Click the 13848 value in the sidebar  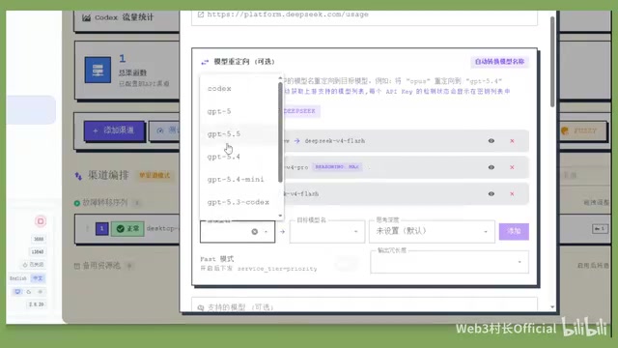(x=38, y=252)
